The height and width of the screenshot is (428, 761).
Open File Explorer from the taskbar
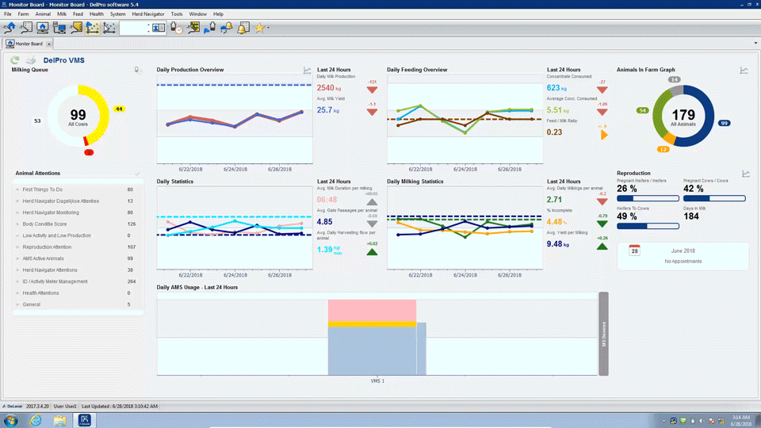(59, 420)
